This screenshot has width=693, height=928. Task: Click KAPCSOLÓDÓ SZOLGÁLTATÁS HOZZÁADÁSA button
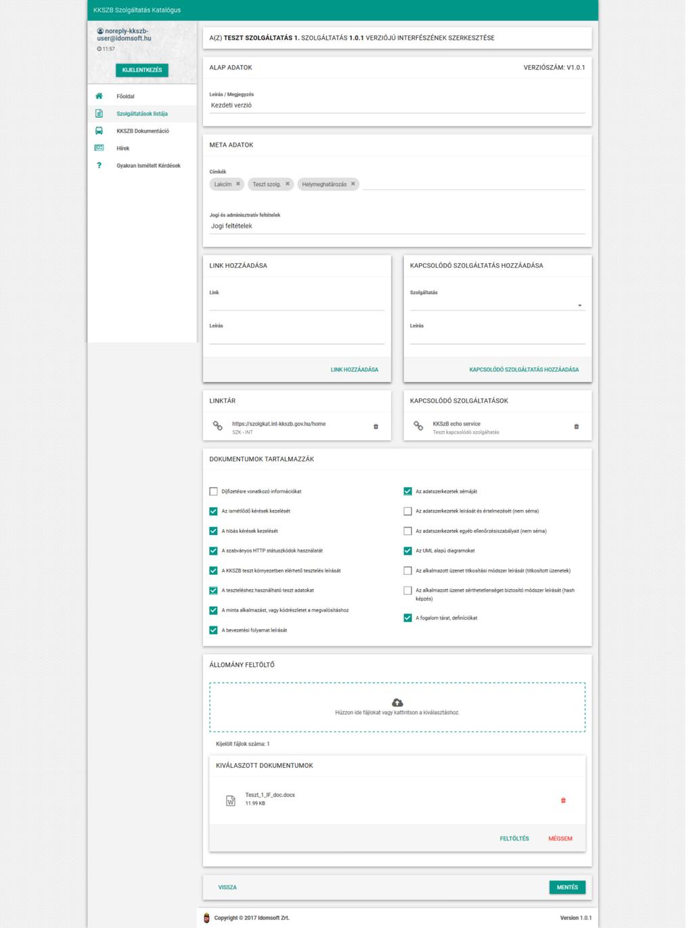click(524, 370)
